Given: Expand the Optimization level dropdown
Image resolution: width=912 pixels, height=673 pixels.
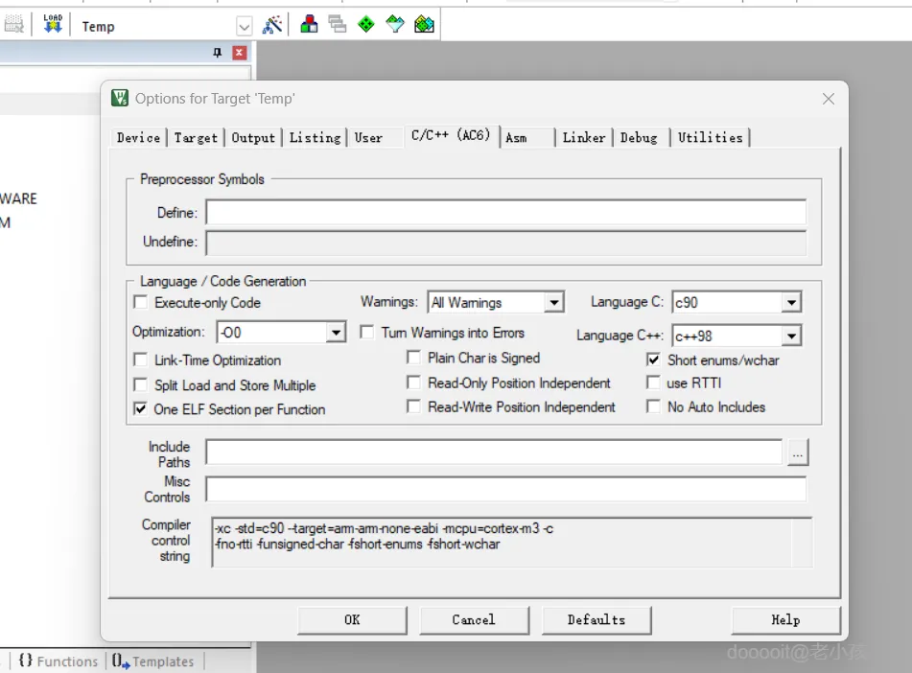Looking at the screenshot, I should pyautogui.click(x=335, y=333).
